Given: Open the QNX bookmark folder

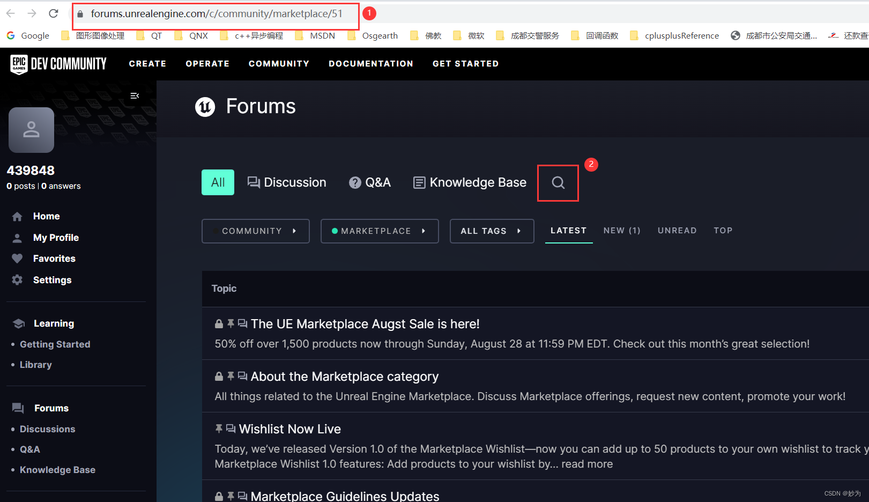Looking at the screenshot, I should [x=191, y=35].
